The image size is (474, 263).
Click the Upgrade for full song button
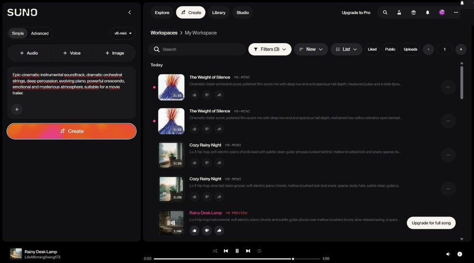click(x=431, y=223)
